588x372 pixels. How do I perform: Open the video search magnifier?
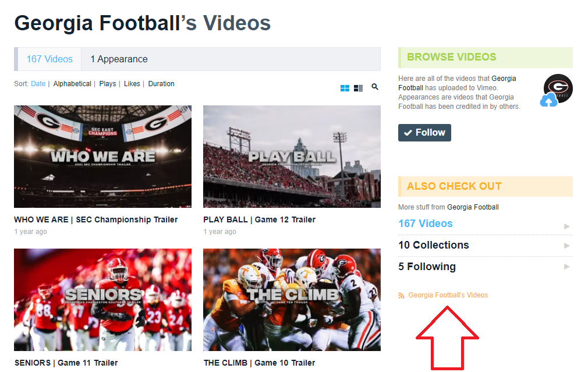374,87
